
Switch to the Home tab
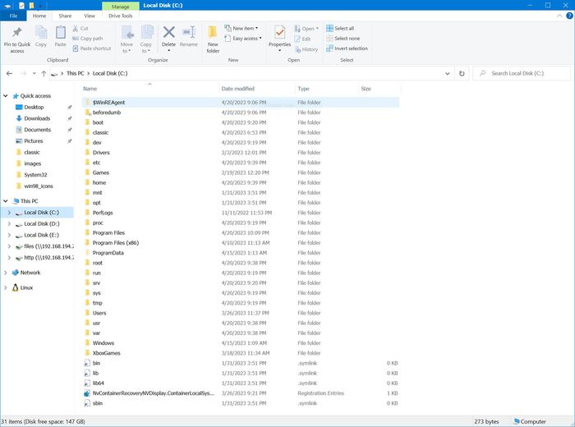(39, 16)
